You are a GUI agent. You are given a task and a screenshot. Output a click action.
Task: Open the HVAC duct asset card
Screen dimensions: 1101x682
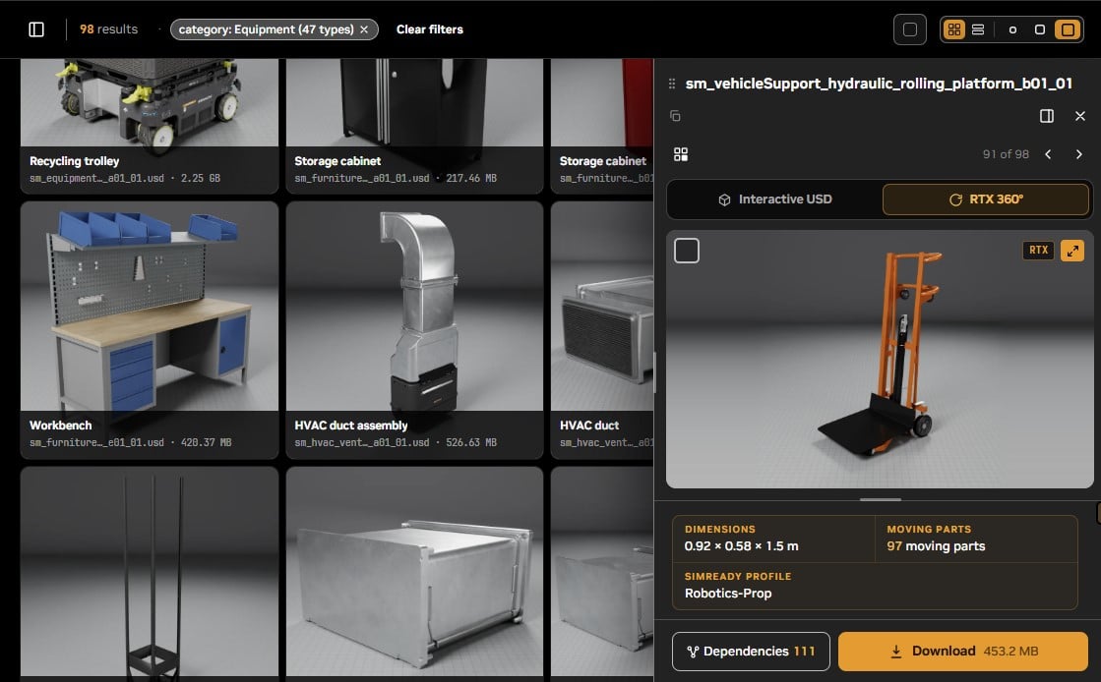602,330
